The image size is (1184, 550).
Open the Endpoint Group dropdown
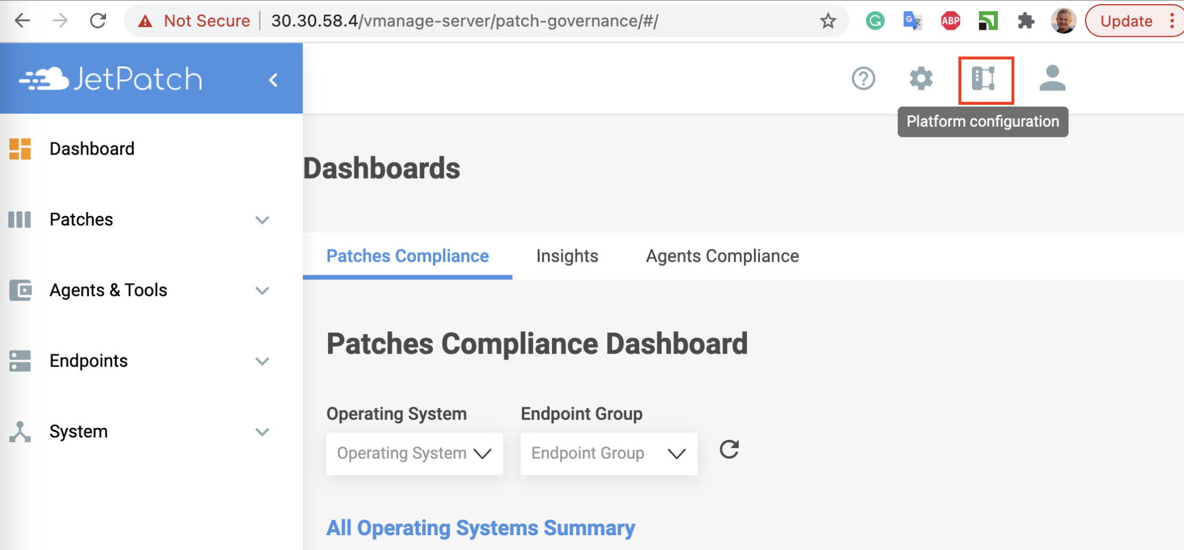608,453
